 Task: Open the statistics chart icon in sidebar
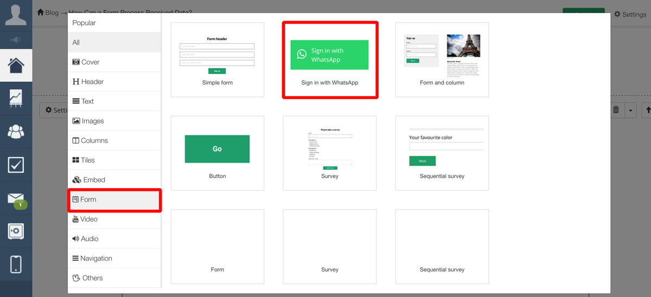click(16, 99)
